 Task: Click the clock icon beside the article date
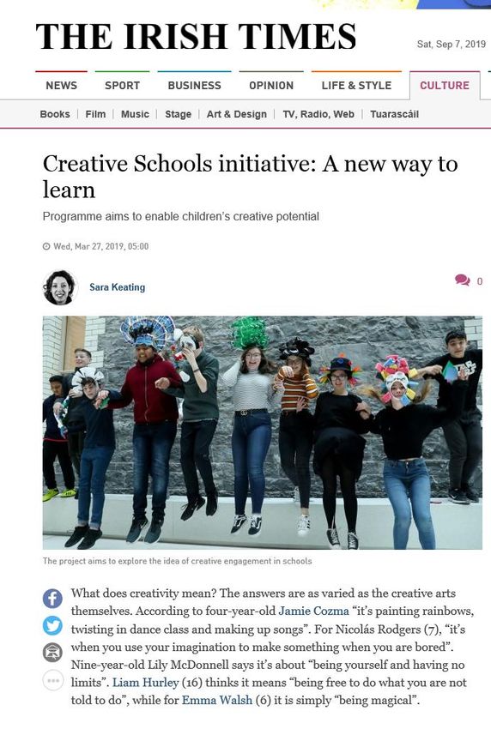click(46, 246)
